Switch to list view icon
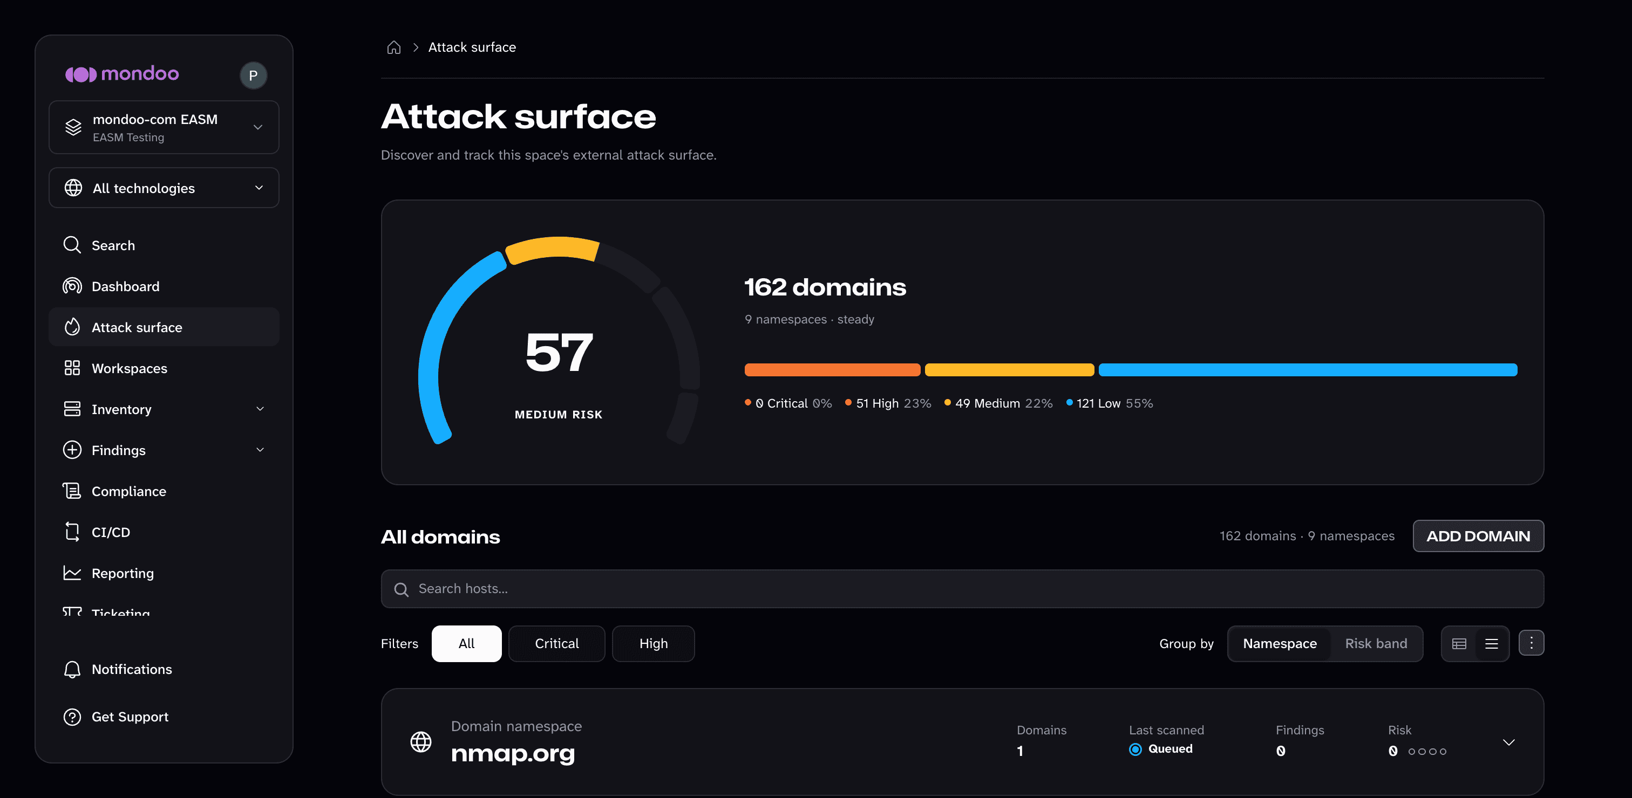 (x=1491, y=644)
